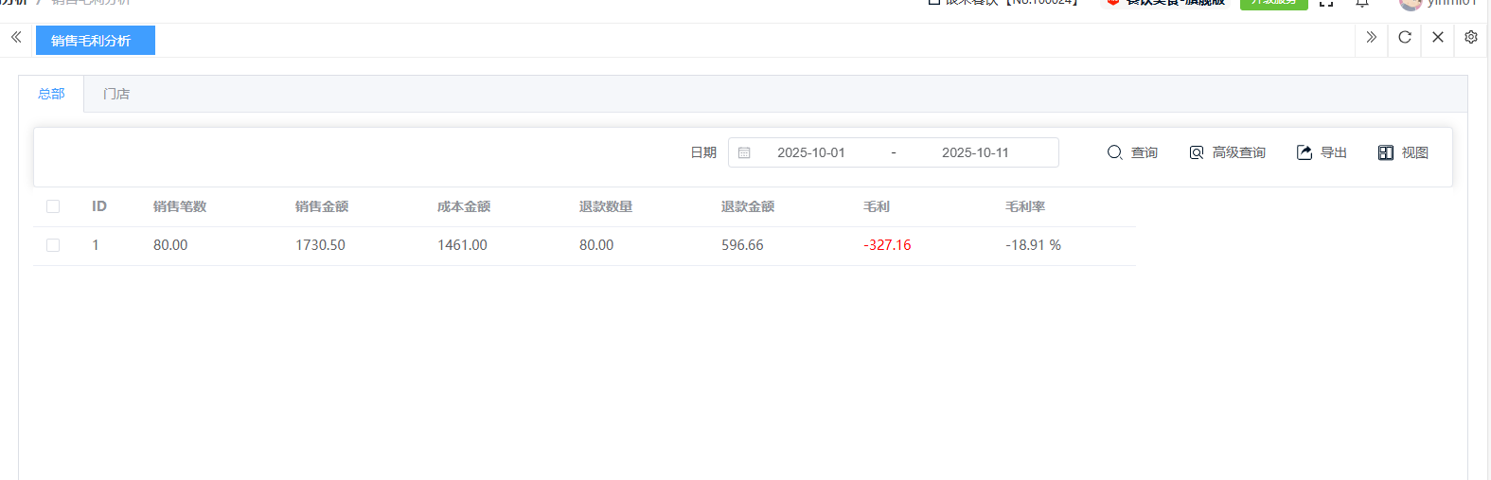Select the 总部 tab

point(51,94)
